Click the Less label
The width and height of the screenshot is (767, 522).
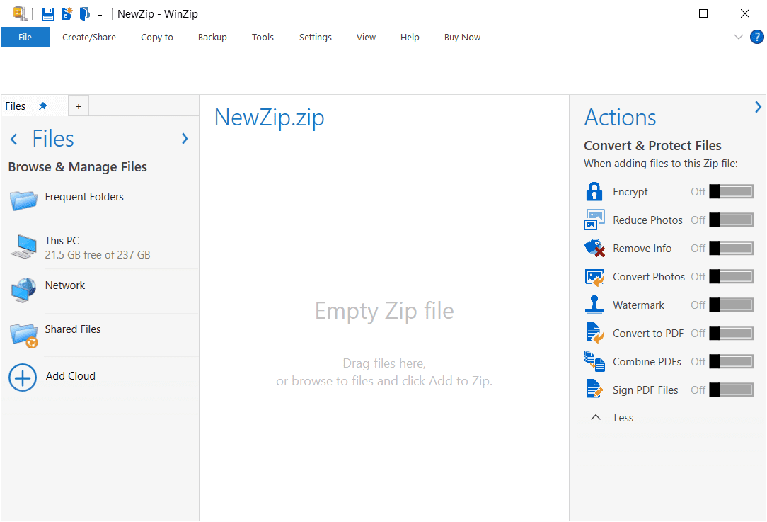tap(623, 418)
